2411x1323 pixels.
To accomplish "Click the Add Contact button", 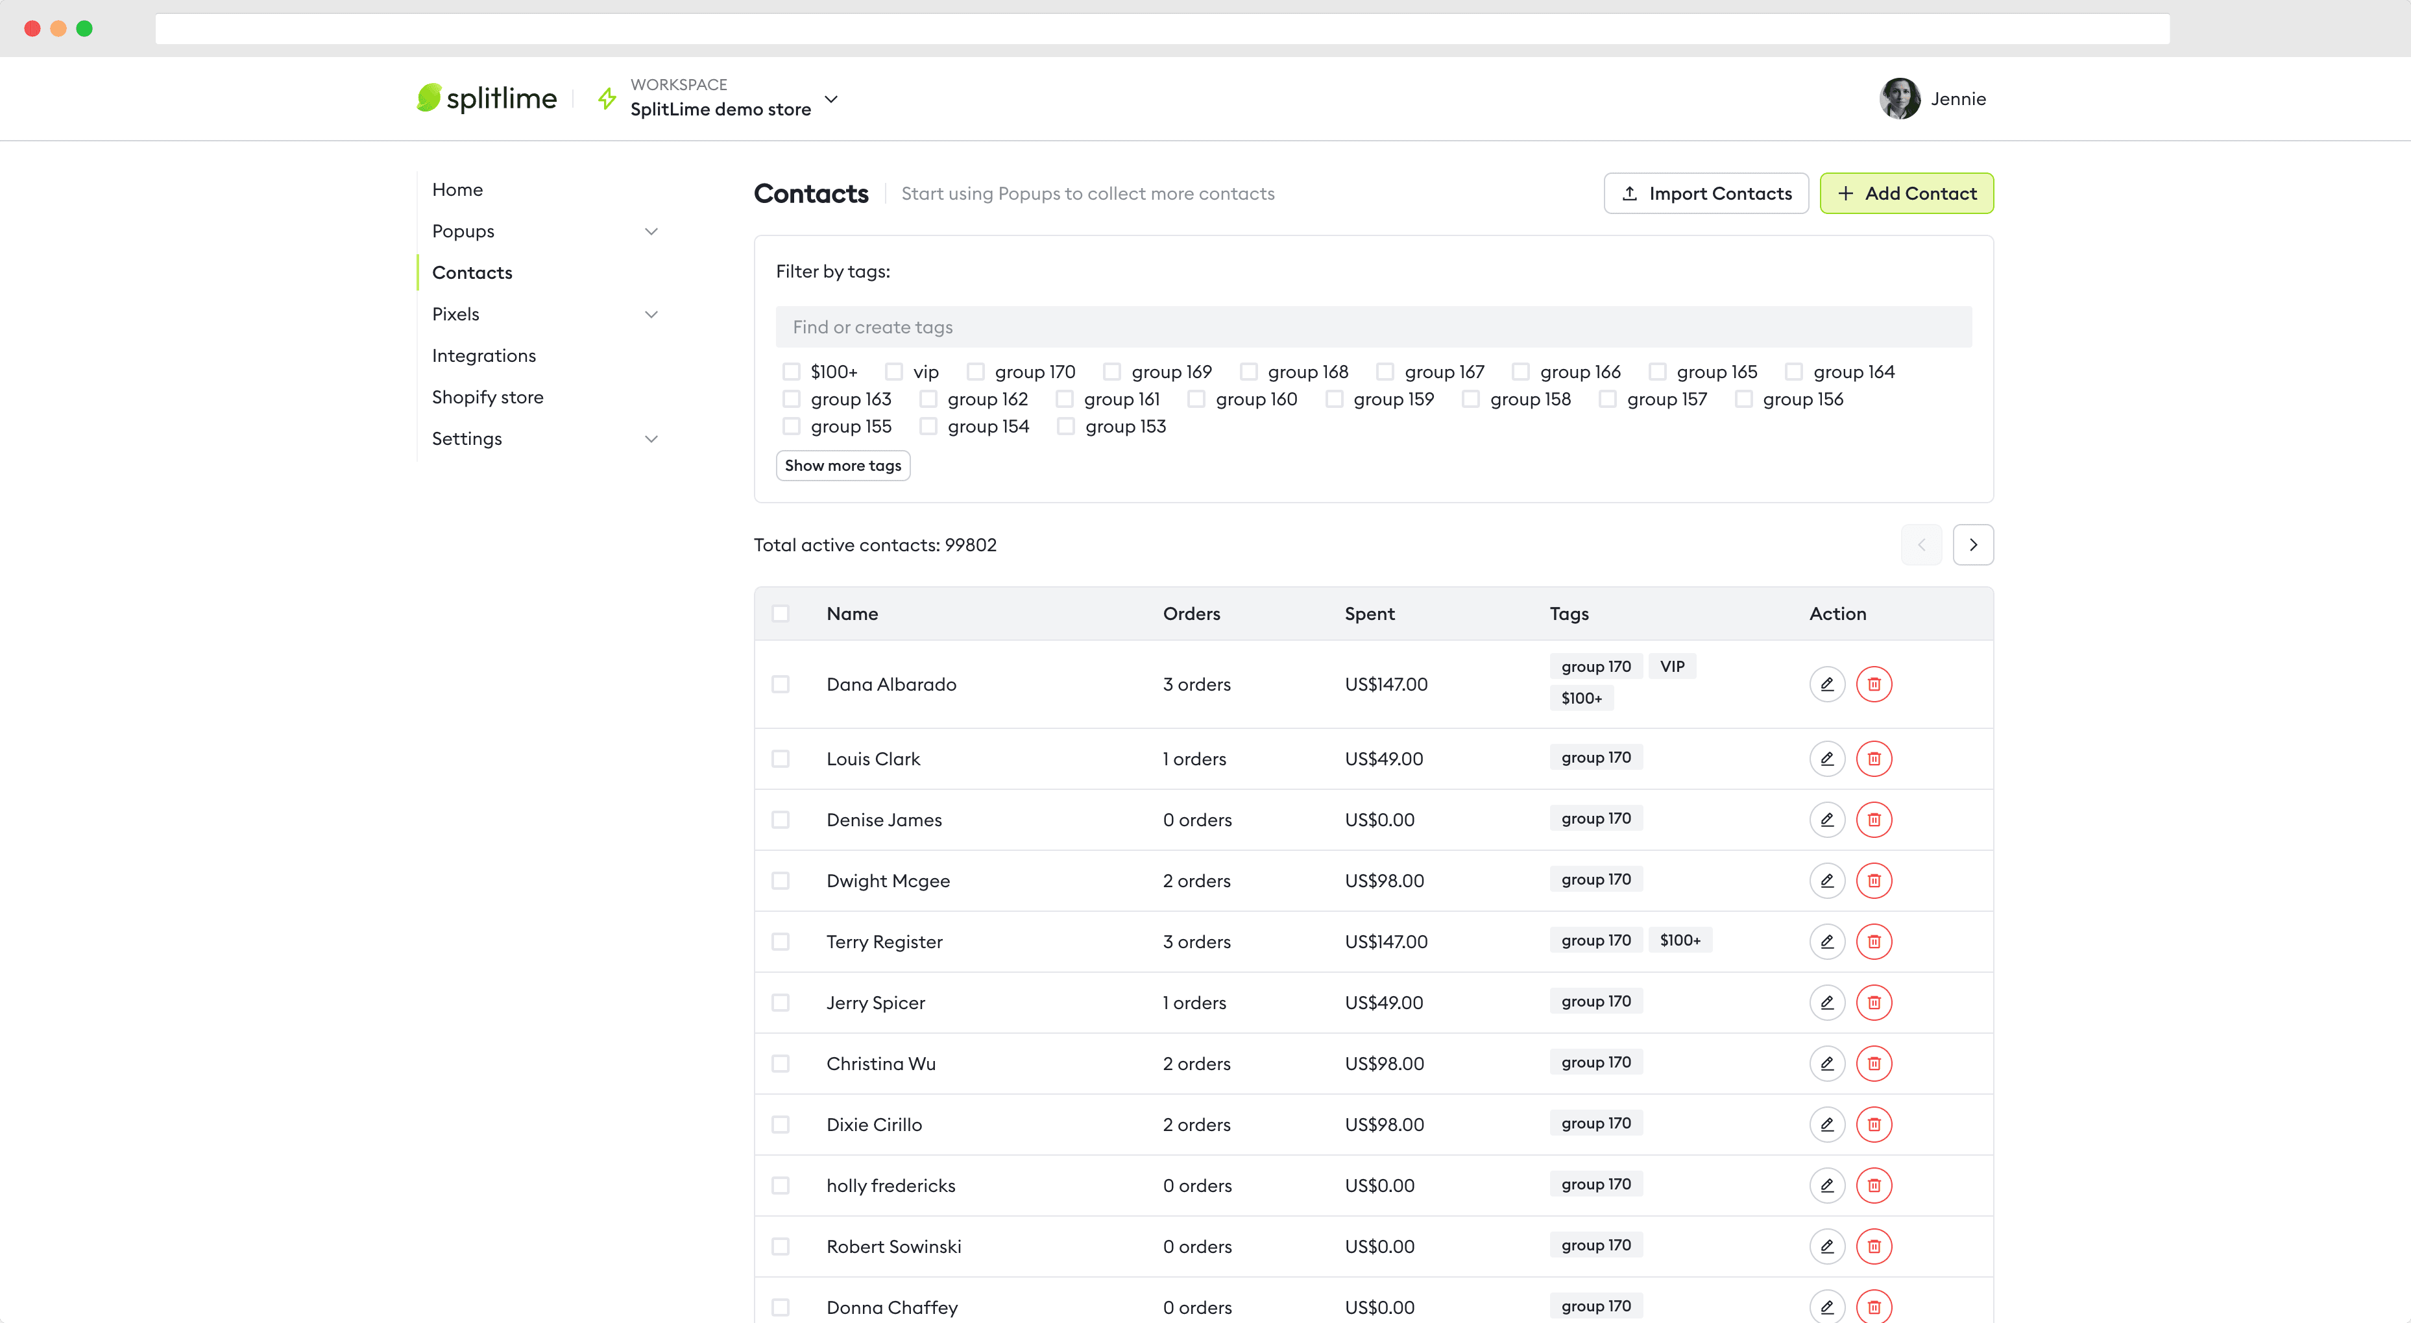I will (1906, 194).
